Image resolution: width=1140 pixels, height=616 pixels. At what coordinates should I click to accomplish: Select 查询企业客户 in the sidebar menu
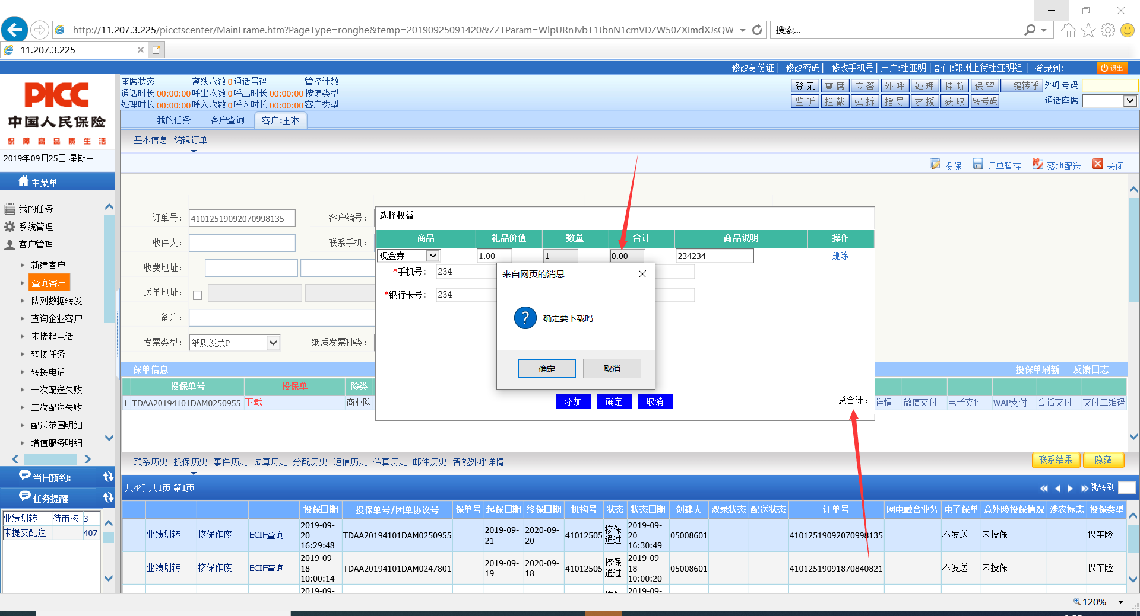56,318
